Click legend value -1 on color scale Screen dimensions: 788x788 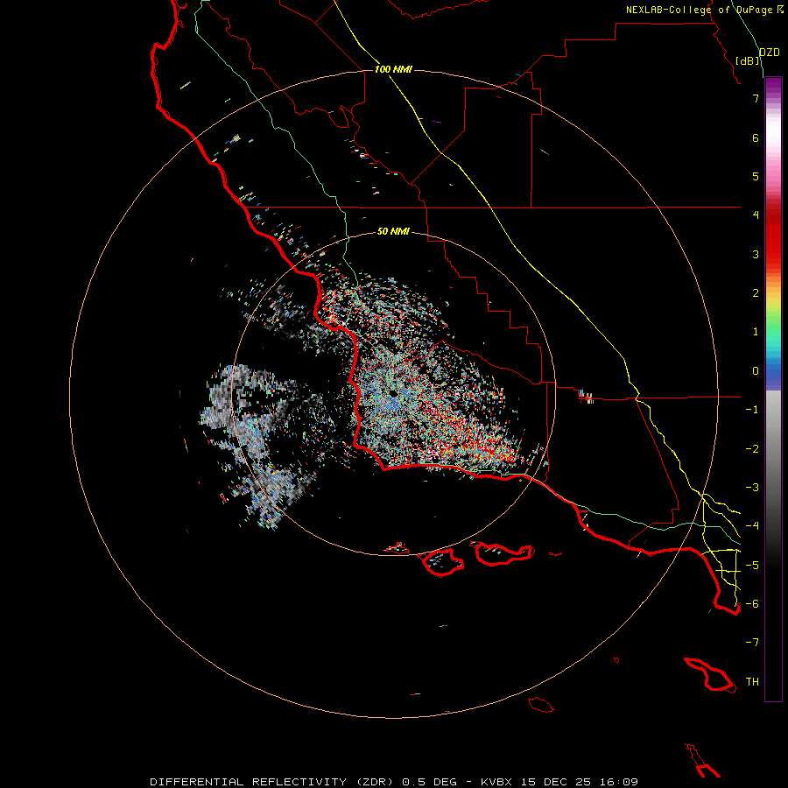752,410
